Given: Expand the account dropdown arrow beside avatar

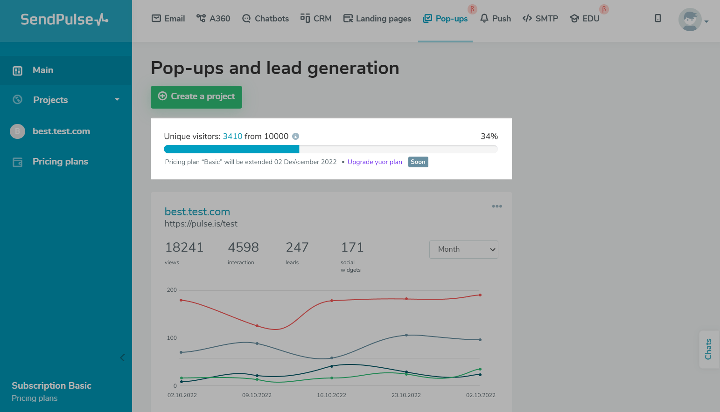Looking at the screenshot, I should (706, 21).
